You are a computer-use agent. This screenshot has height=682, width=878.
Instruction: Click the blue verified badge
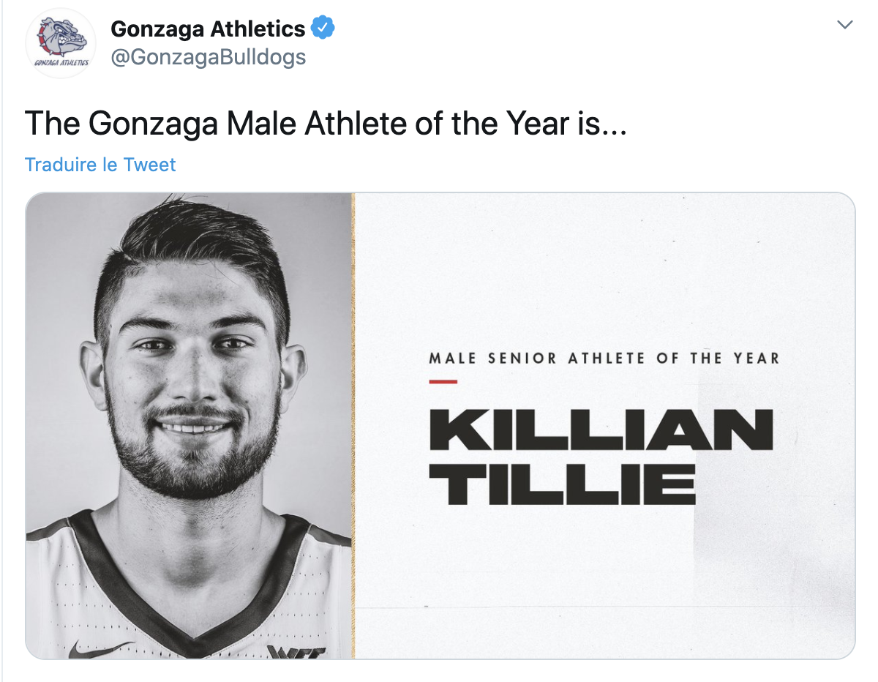[x=323, y=29]
